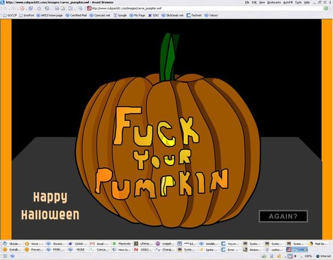333x260 pixels.
Task: Click the address bar URL field
Action: (205, 8)
